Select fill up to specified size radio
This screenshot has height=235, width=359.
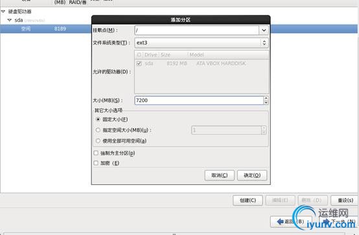pos(98,130)
